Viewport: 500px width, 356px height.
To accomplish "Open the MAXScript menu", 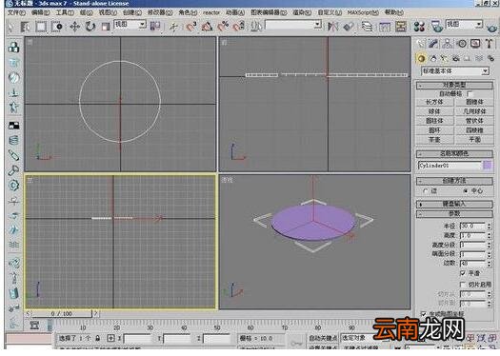I will (x=363, y=12).
